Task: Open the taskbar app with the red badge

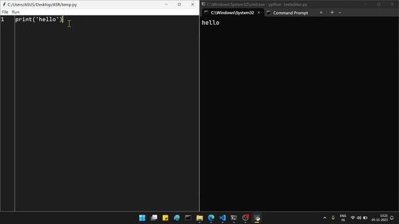Action: pyautogui.click(x=246, y=218)
